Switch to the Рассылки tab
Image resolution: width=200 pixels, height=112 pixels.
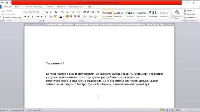click(x=61, y=7)
